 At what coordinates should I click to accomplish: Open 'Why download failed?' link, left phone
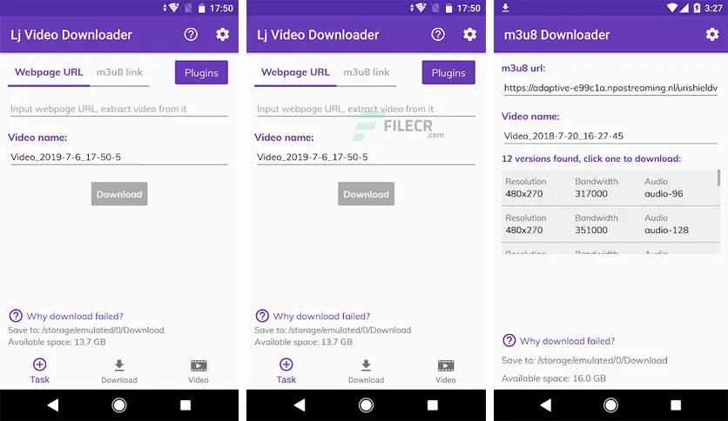pos(75,317)
